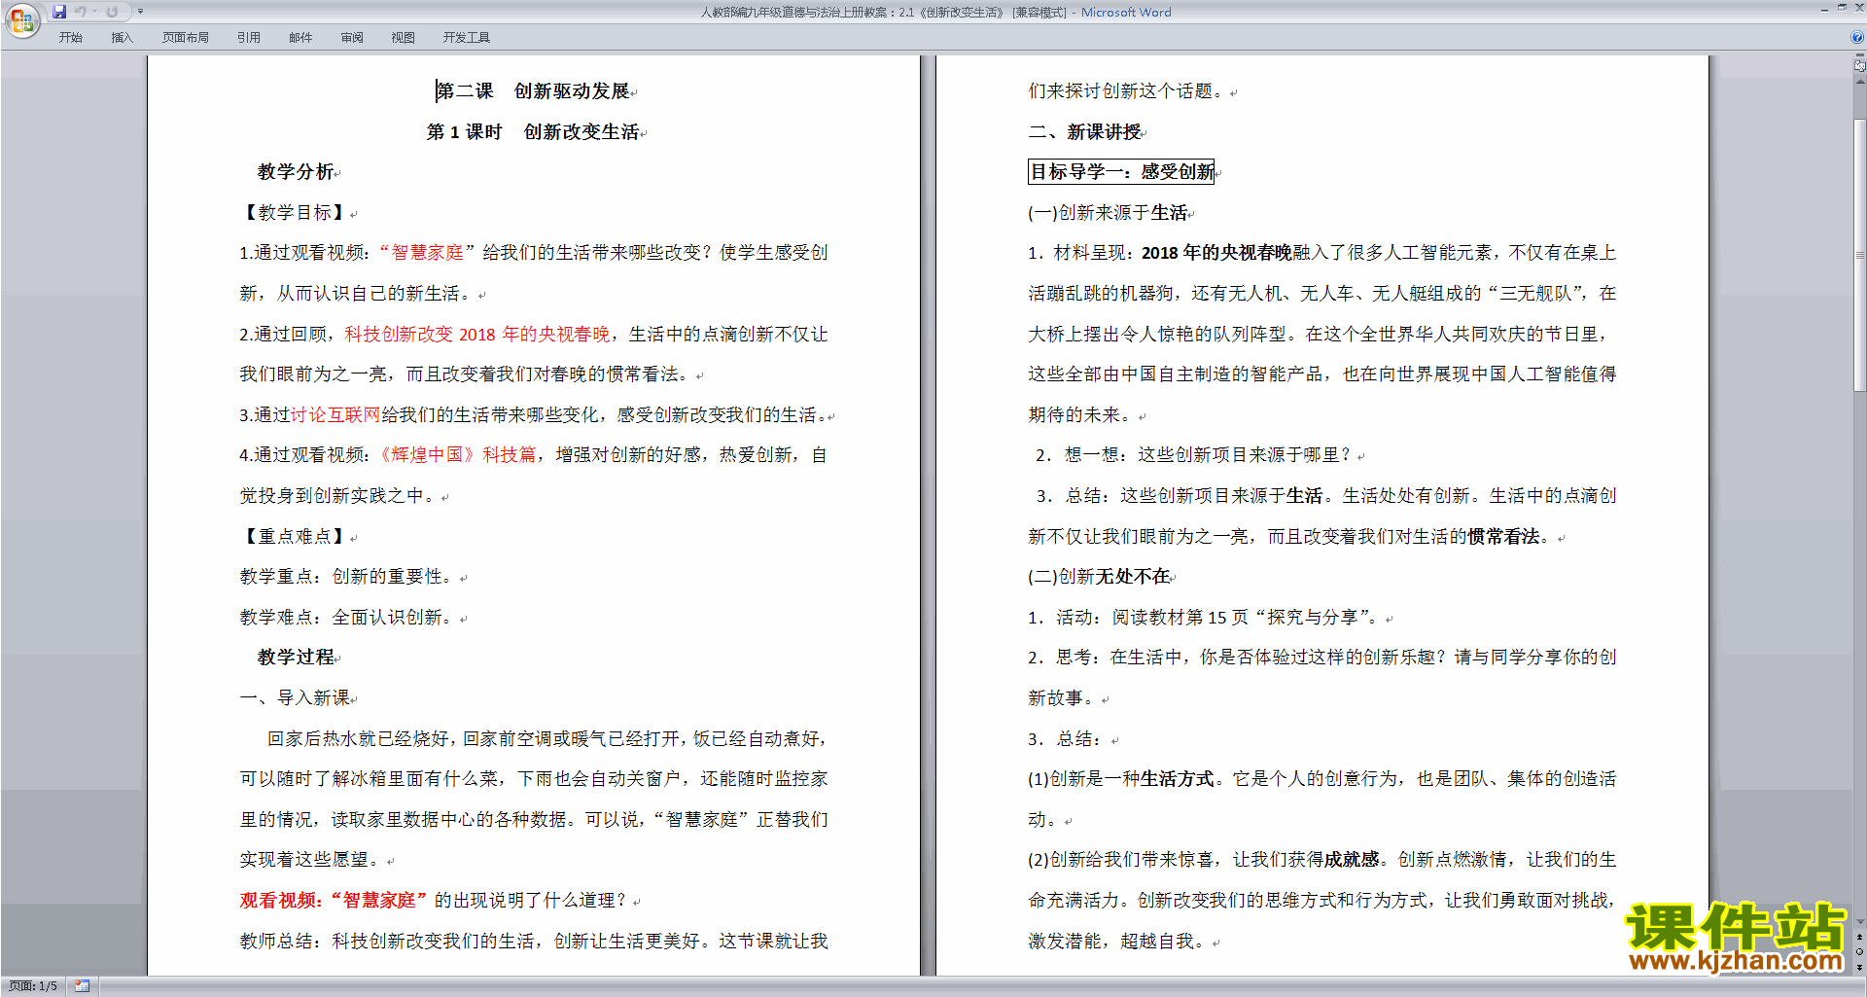Click the 页面: 1/5 page indicator in the status bar
Screen dimensions: 1867x997
(33, 986)
